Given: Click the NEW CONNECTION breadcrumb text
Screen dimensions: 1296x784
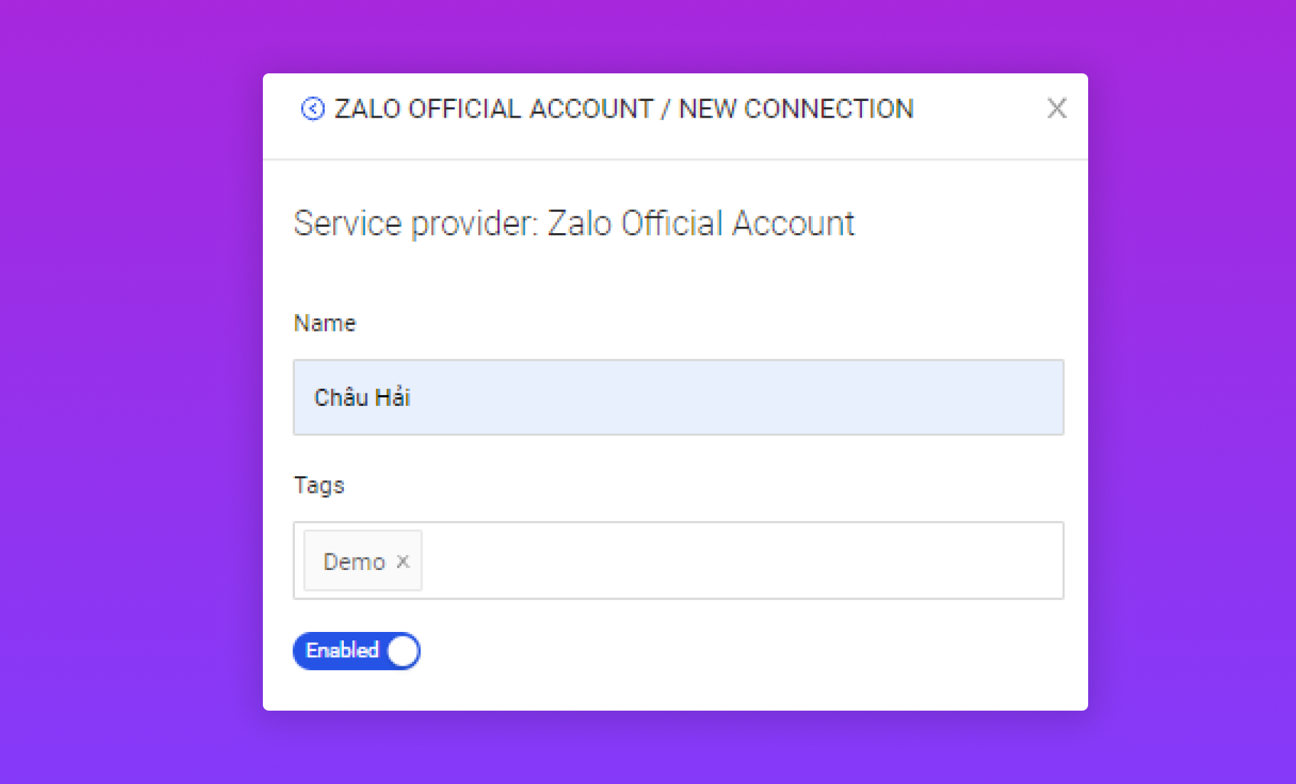Looking at the screenshot, I should [795, 109].
